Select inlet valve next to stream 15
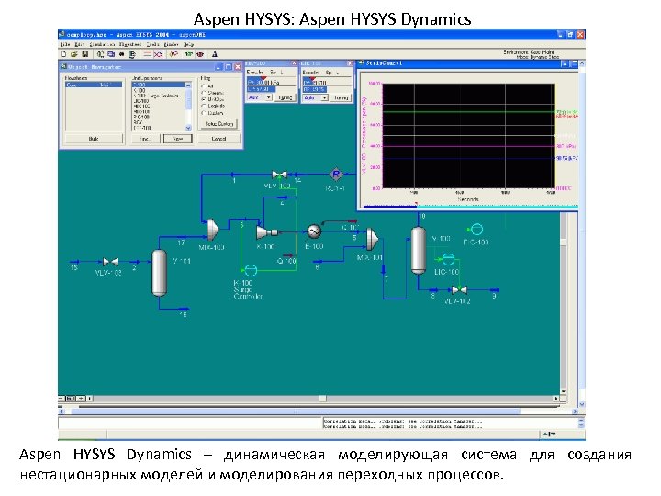This screenshot has height=496, width=661. [110, 262]
